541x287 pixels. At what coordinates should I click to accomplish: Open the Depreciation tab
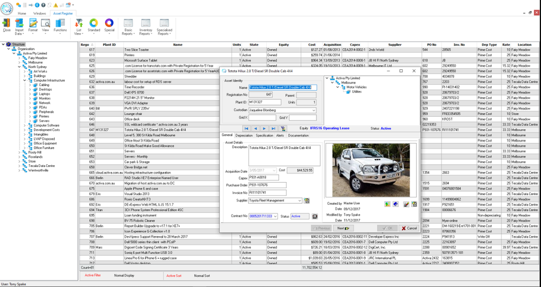pos(244,136)
